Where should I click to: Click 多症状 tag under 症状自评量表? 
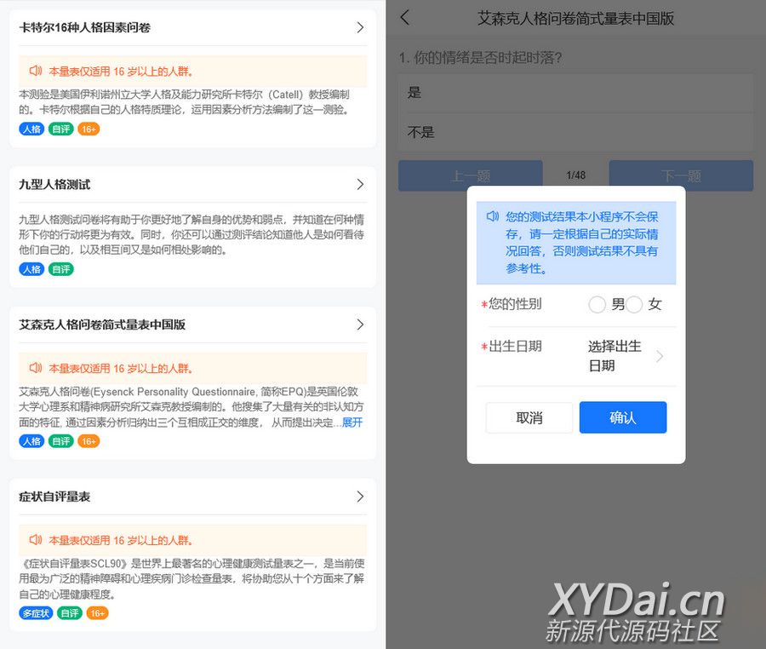pyautogui.click(x=36, y=613)
